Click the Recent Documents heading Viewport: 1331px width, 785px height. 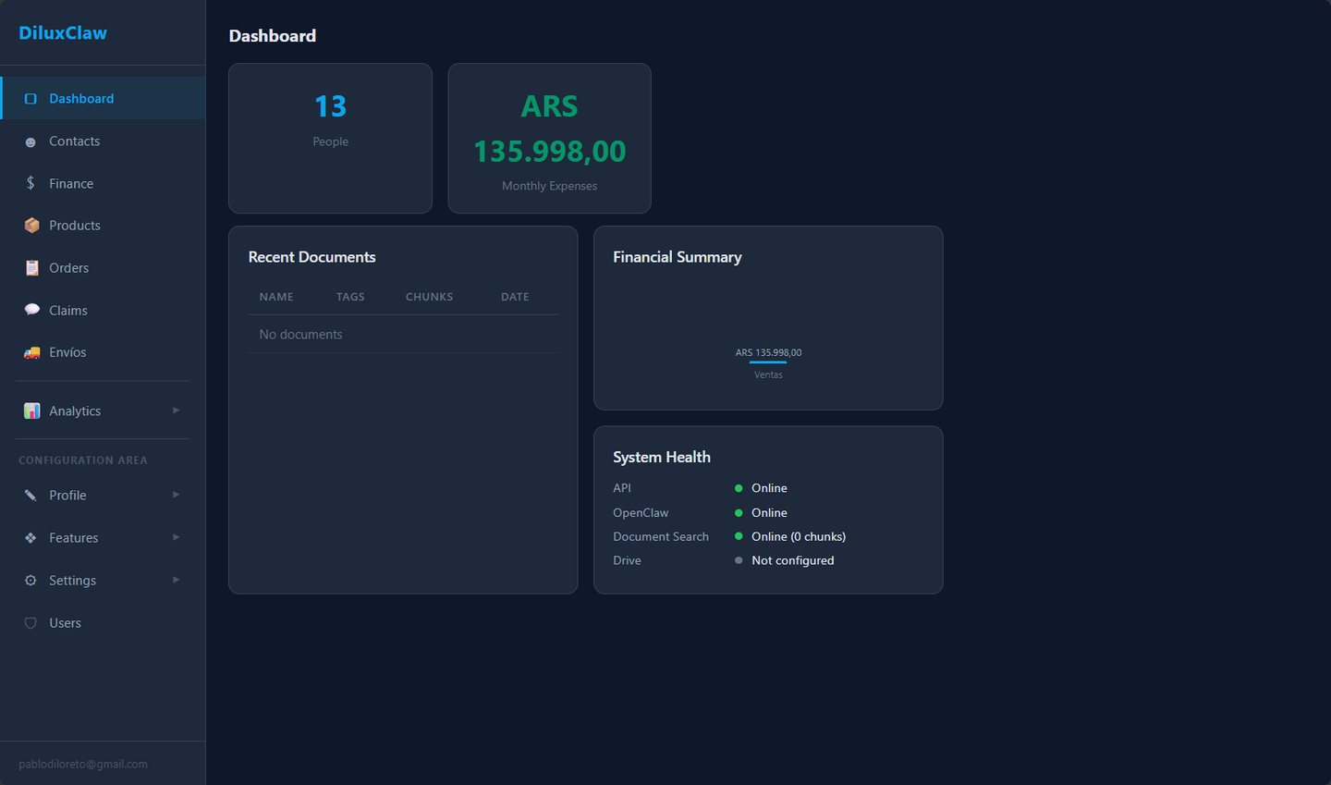[311, 257]
